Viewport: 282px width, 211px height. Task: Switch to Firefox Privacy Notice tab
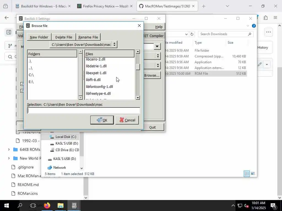pos(105,6)
